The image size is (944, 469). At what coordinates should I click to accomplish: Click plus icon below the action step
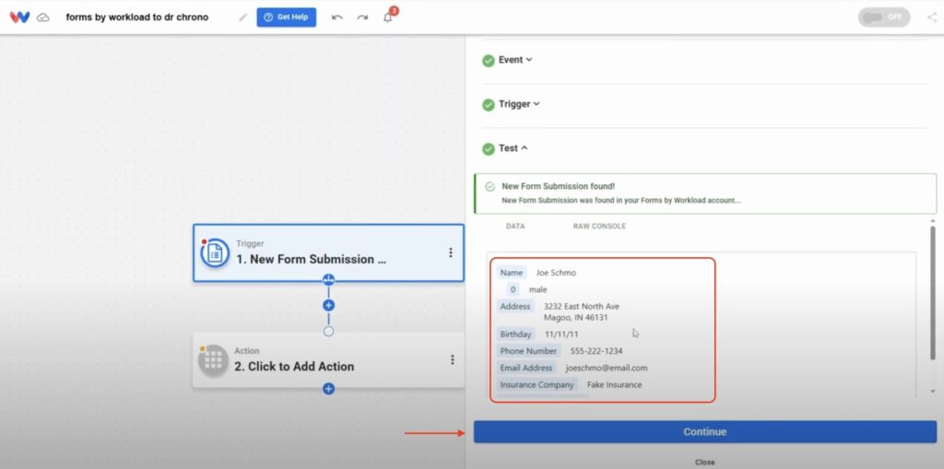click(x=329, y=389)
